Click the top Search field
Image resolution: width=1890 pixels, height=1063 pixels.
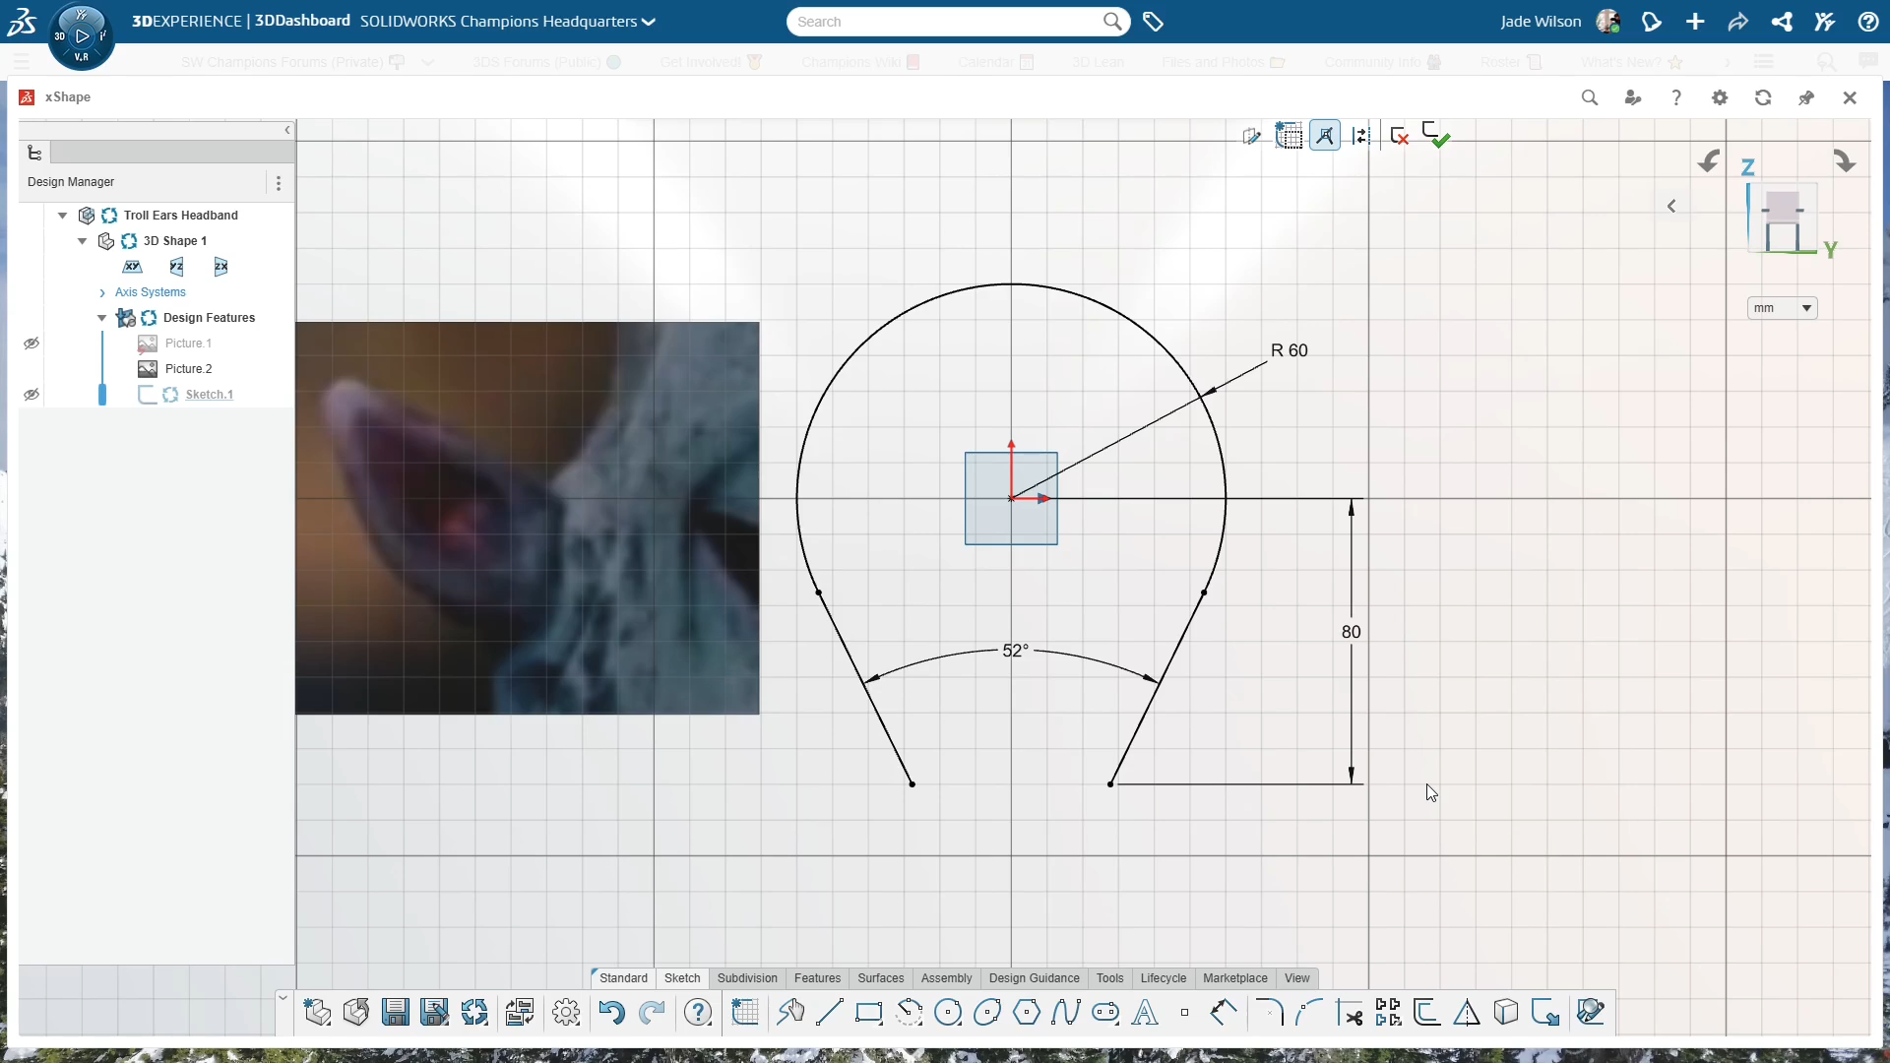tap(945, 22)
